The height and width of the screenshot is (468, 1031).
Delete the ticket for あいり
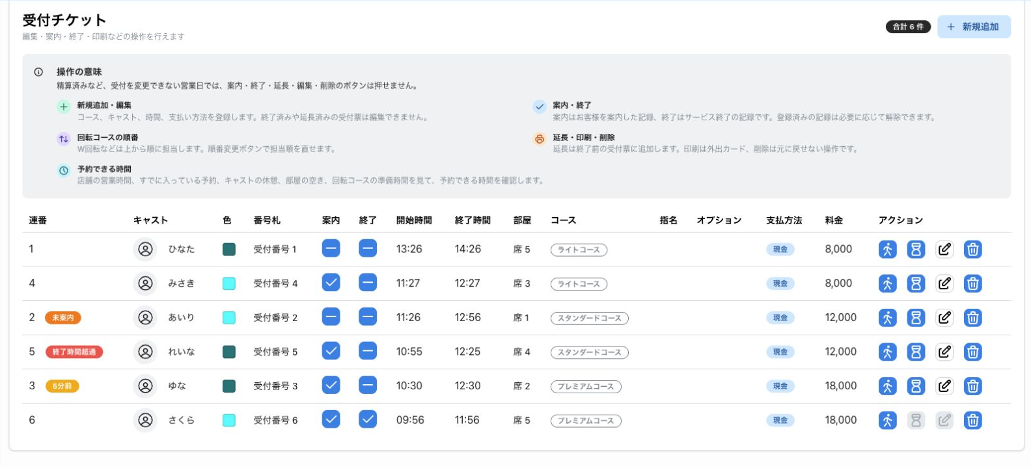click(973, 318)
